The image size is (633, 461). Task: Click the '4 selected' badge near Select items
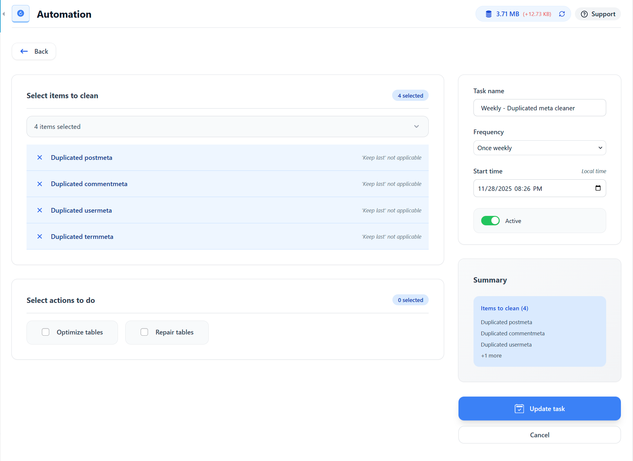[410, 95]
